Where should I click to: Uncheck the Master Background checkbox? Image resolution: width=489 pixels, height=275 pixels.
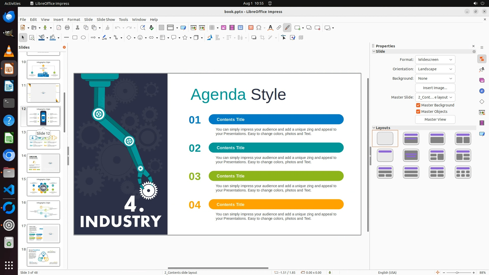pyautogui.click(x=418, y=105)
